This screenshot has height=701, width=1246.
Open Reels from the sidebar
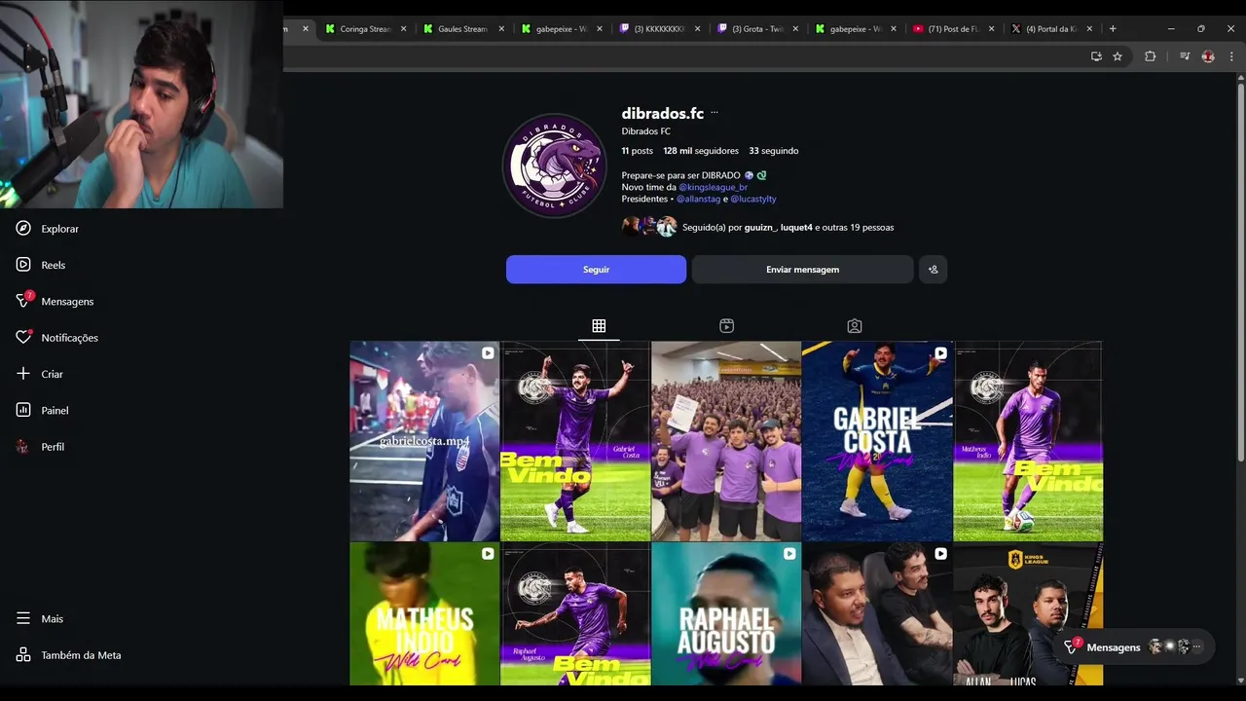point(41,265)
